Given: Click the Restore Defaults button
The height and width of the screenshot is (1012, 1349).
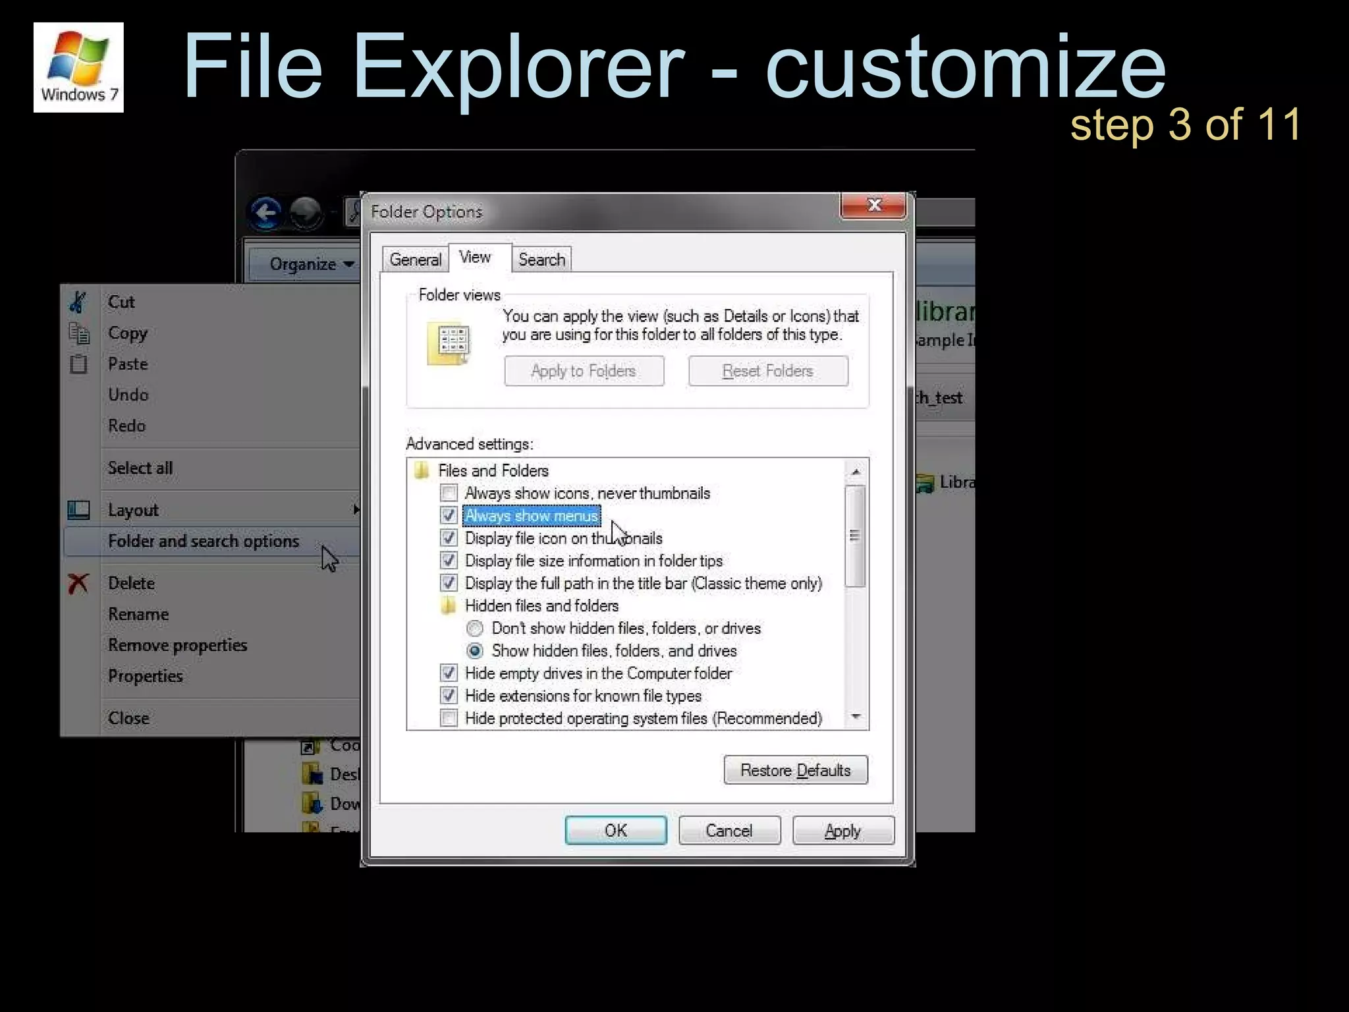Looking at the screenshot, I should [796, 770].
